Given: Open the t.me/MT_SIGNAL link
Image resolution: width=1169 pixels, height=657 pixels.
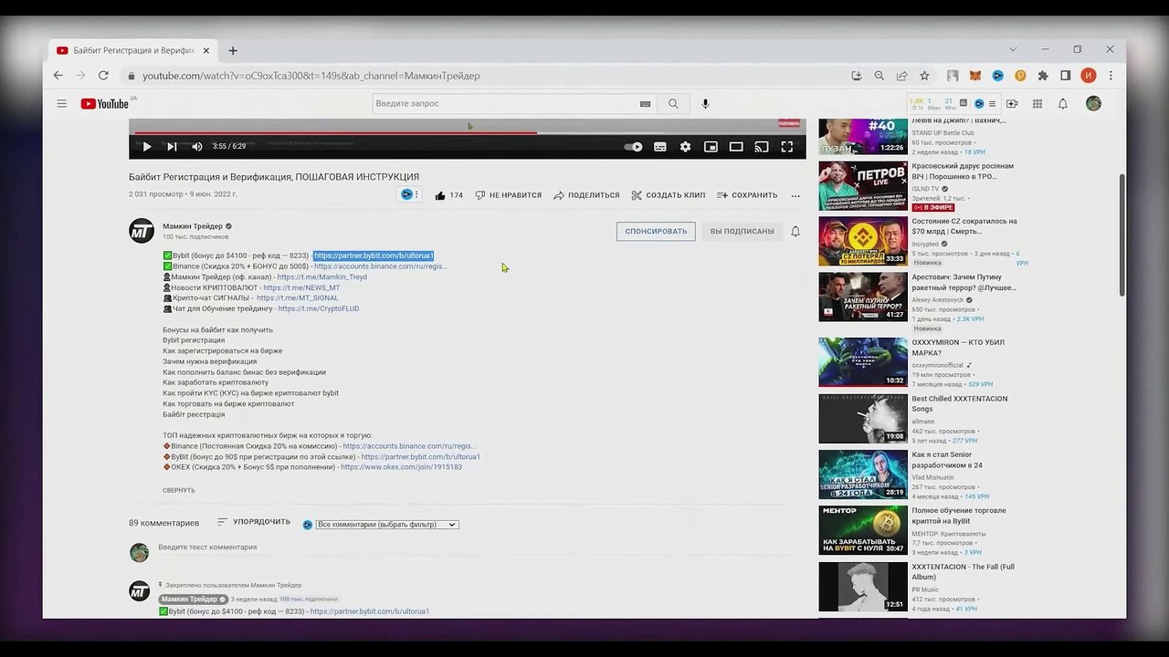Looking at the screenshot, I should (298, 298).
